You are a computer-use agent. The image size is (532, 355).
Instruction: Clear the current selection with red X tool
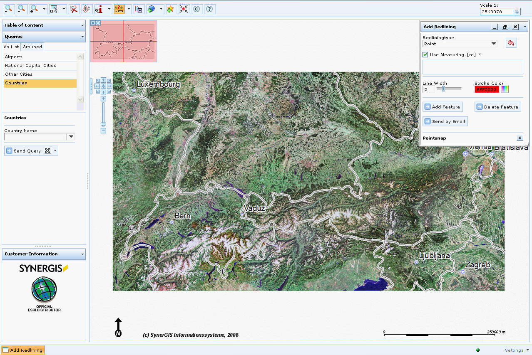tap(74, 9)
